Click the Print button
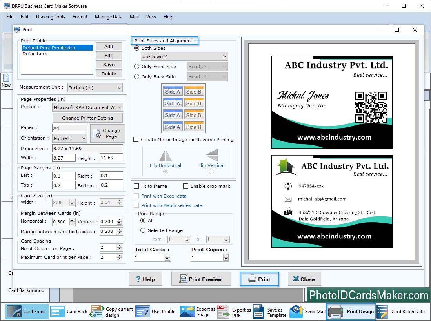 (259, 279)
